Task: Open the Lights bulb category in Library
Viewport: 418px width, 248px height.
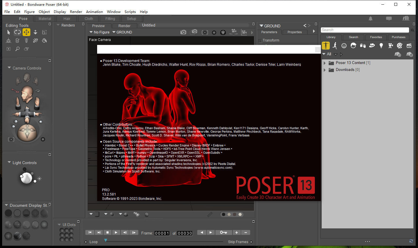Action: (381, 46)
